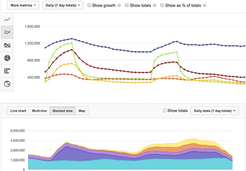The image size is (246, 171).
Task: Open the Map tab
Action: [x=82, y=111]
